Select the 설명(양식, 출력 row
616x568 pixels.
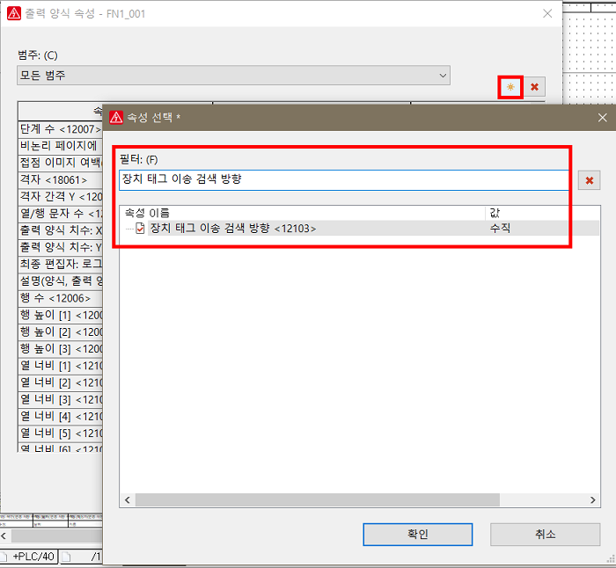[x=61, y=281]
